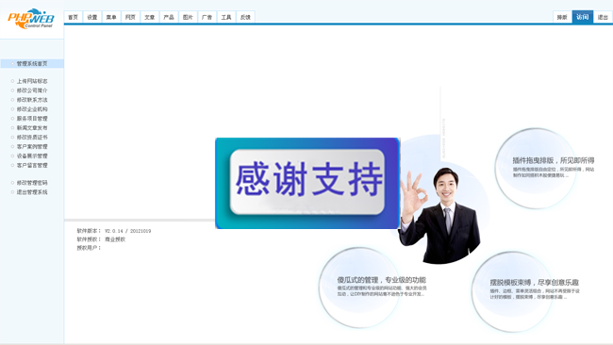Screen dimensions: 613x345
Task: Open the 图片 tab
Action: click(x=188, y=17)
